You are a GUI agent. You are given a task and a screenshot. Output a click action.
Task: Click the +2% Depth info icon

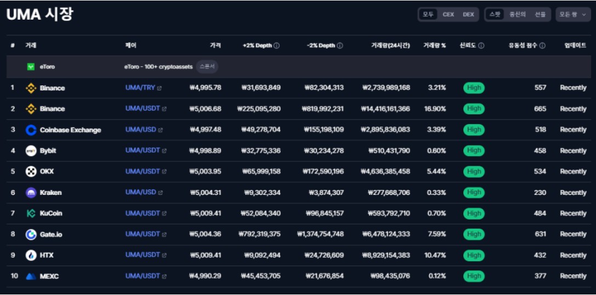click(x=277, y=45)
